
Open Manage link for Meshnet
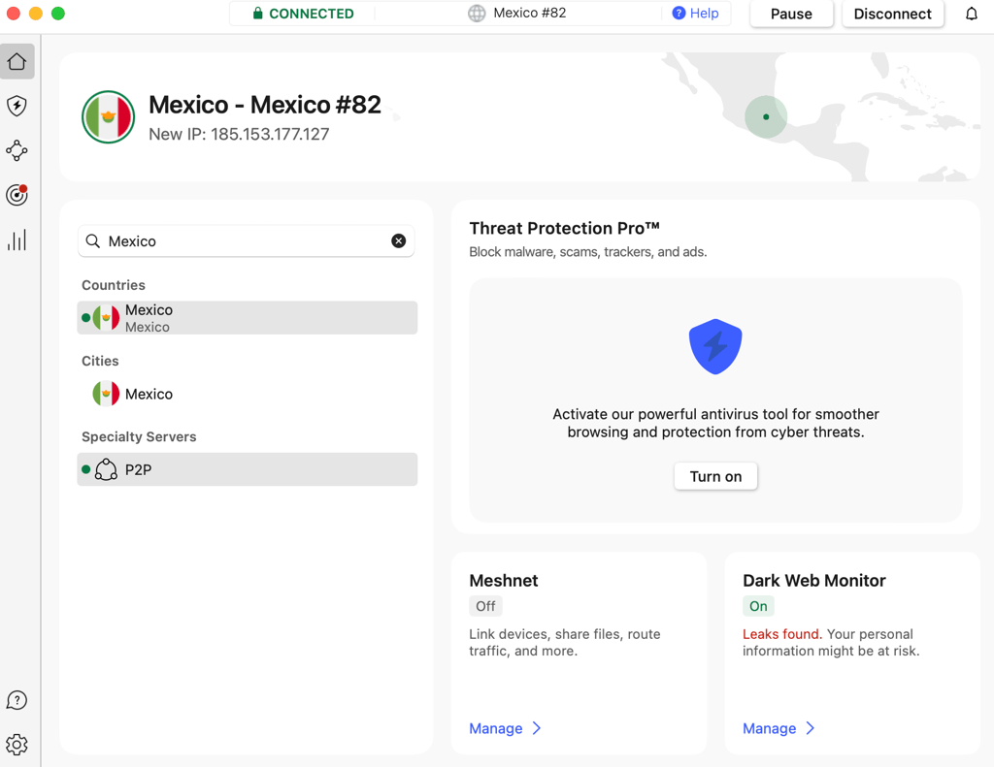click(496, 728)
